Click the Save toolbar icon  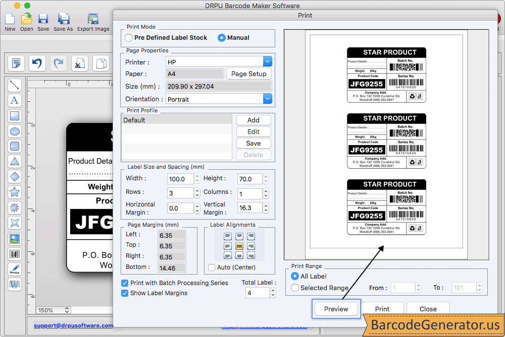point(43,19)
